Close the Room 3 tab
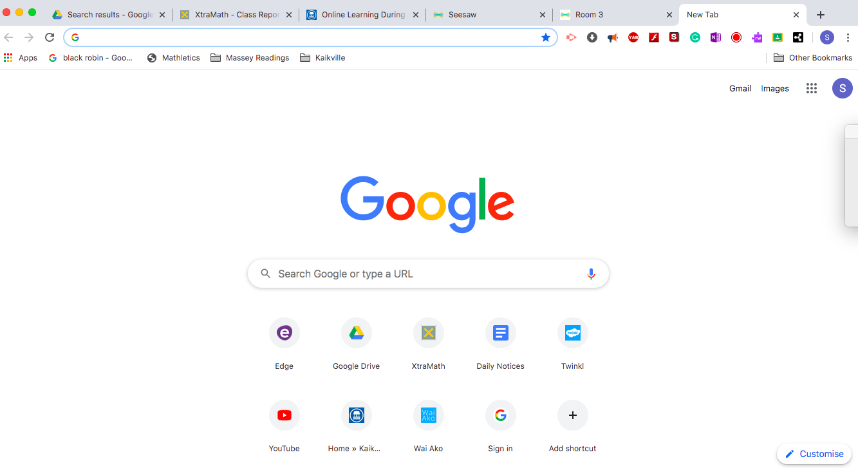858x468 pixels. 669,15
